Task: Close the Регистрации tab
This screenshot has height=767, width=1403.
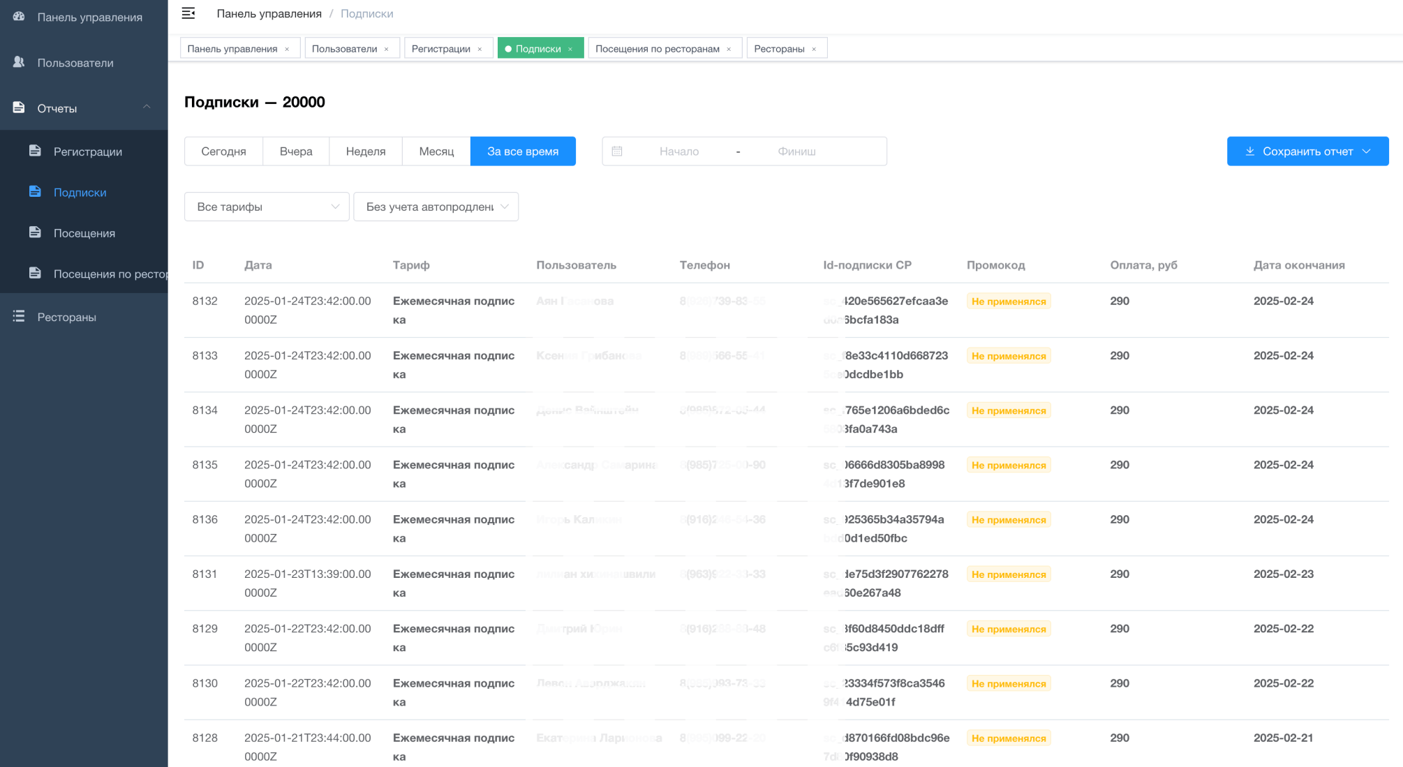Action: tap(480, 49)
